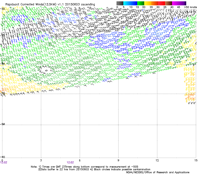Click the orange 25-30 knots legend swatch
Image resolution: width=198 pixels, height=174 pixels.
(155, 3)
